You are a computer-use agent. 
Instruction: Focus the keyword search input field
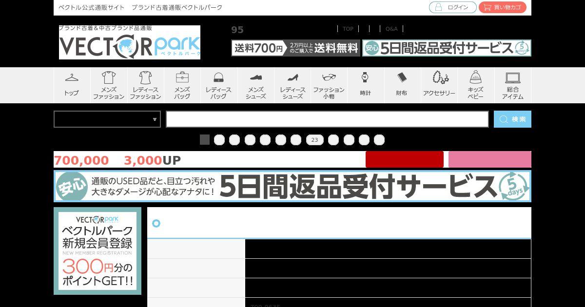(x=327, y=119)
